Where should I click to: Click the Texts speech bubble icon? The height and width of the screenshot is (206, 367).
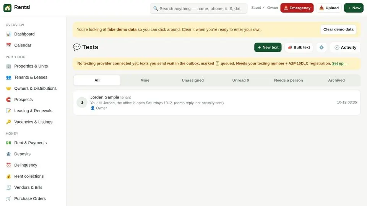(76, 47)
